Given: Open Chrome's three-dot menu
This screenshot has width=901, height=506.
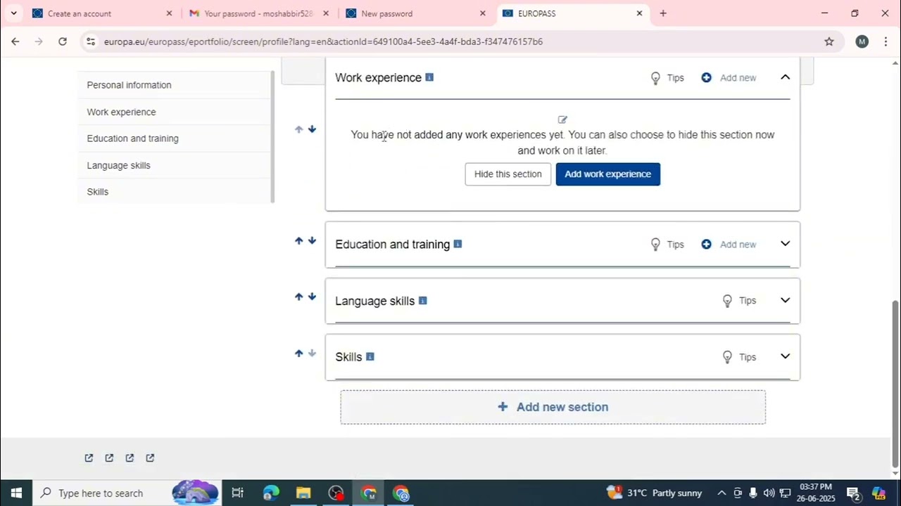Looking at the screenshot, I should [886, 41].
